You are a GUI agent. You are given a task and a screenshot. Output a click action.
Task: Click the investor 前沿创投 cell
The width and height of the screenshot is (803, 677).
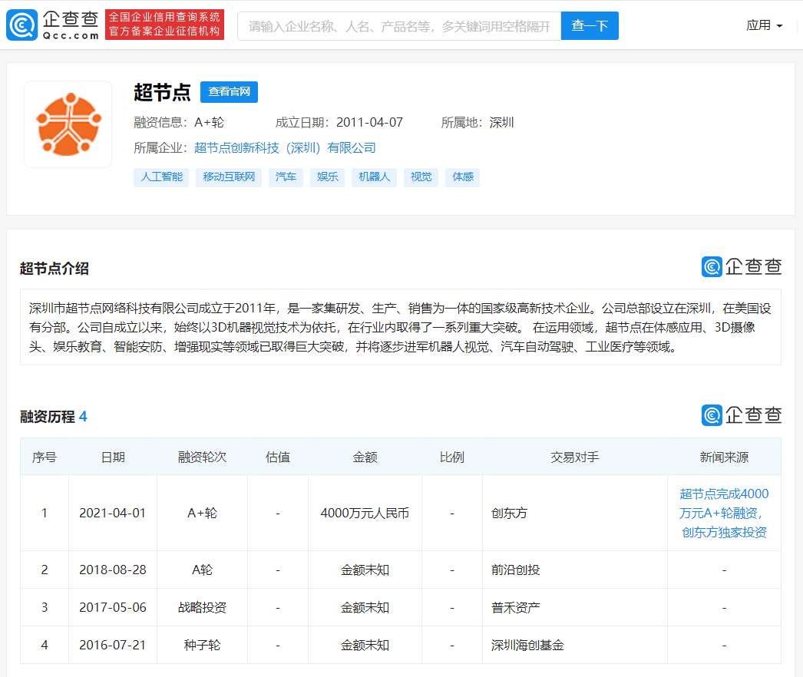(x=515, y=570)
